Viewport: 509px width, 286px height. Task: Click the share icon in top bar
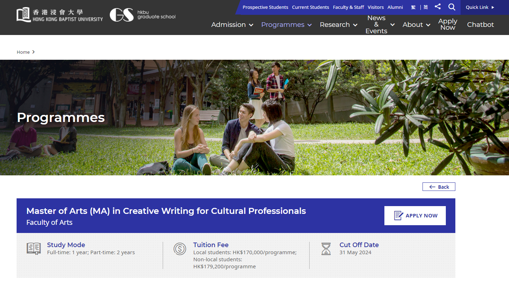[438, 7]
